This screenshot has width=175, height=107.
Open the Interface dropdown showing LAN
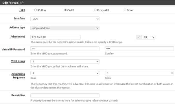click(65, 19)
